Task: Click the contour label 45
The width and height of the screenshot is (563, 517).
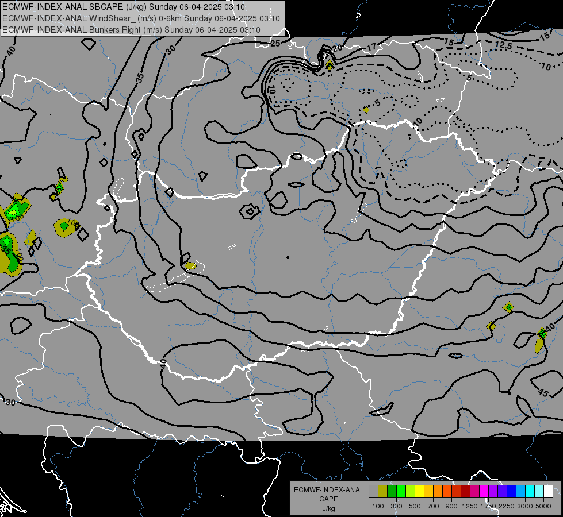Action: pyautogui.click(x=543, y=393)
